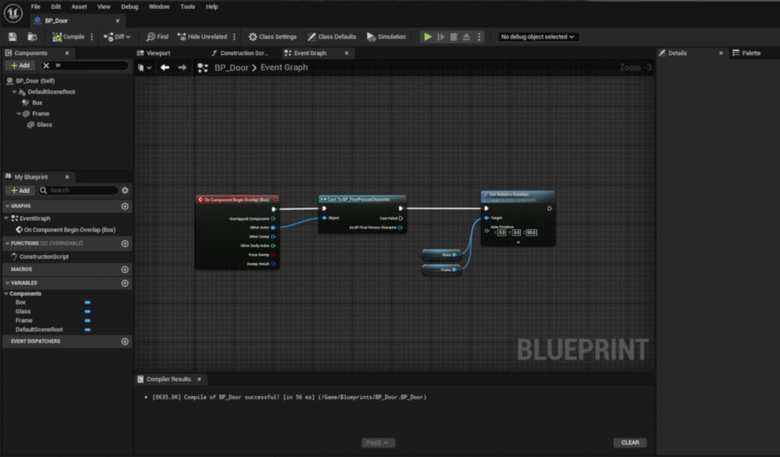
Task: Open Class Defaults
Action: coord(332,37)
